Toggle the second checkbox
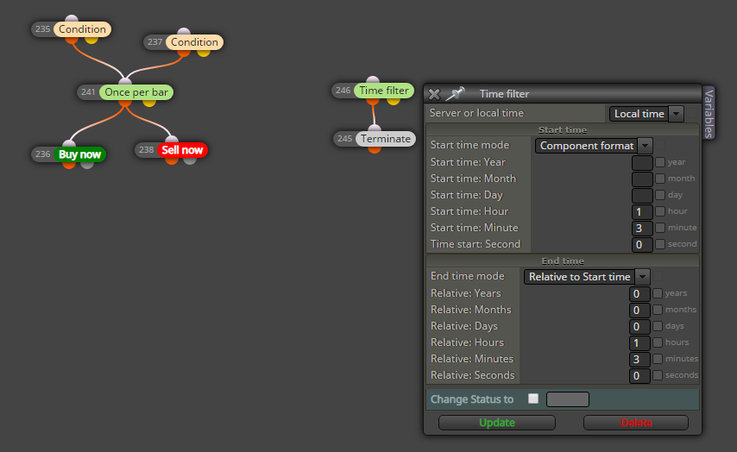This screenshot has height=452, width=737. [x=660, y=244]
